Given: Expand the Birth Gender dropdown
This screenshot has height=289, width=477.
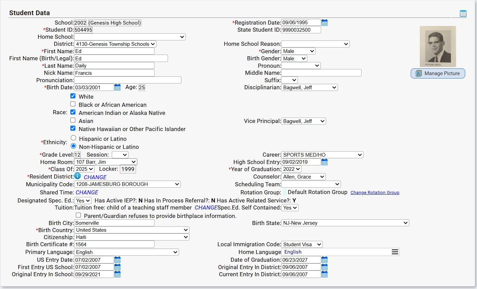Looking at the screenshot, I should click(x=294, y=59).
